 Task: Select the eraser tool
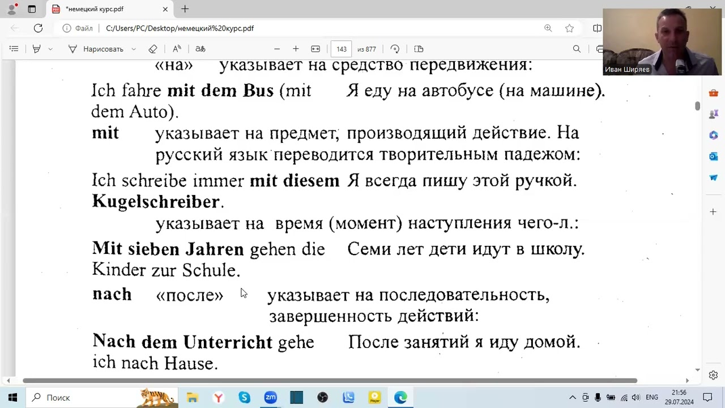coord(152,49)
